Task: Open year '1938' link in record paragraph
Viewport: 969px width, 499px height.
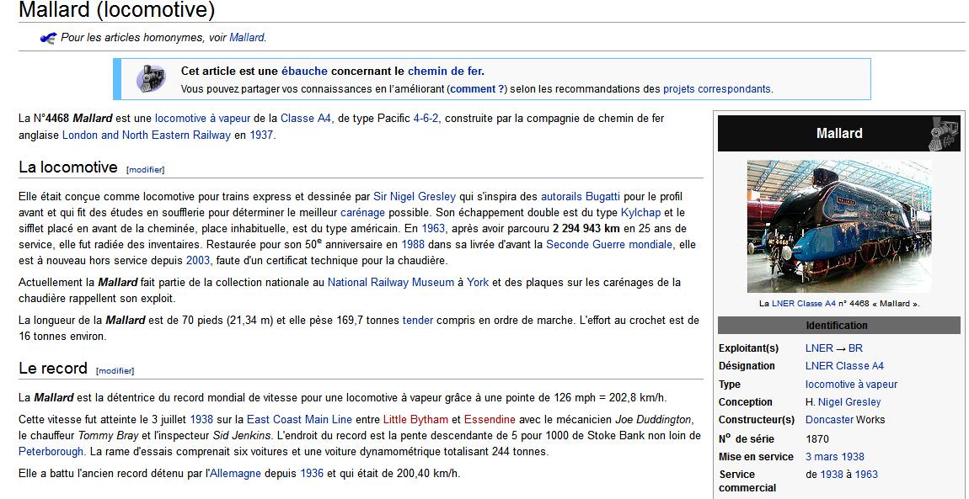Action: 201,419
